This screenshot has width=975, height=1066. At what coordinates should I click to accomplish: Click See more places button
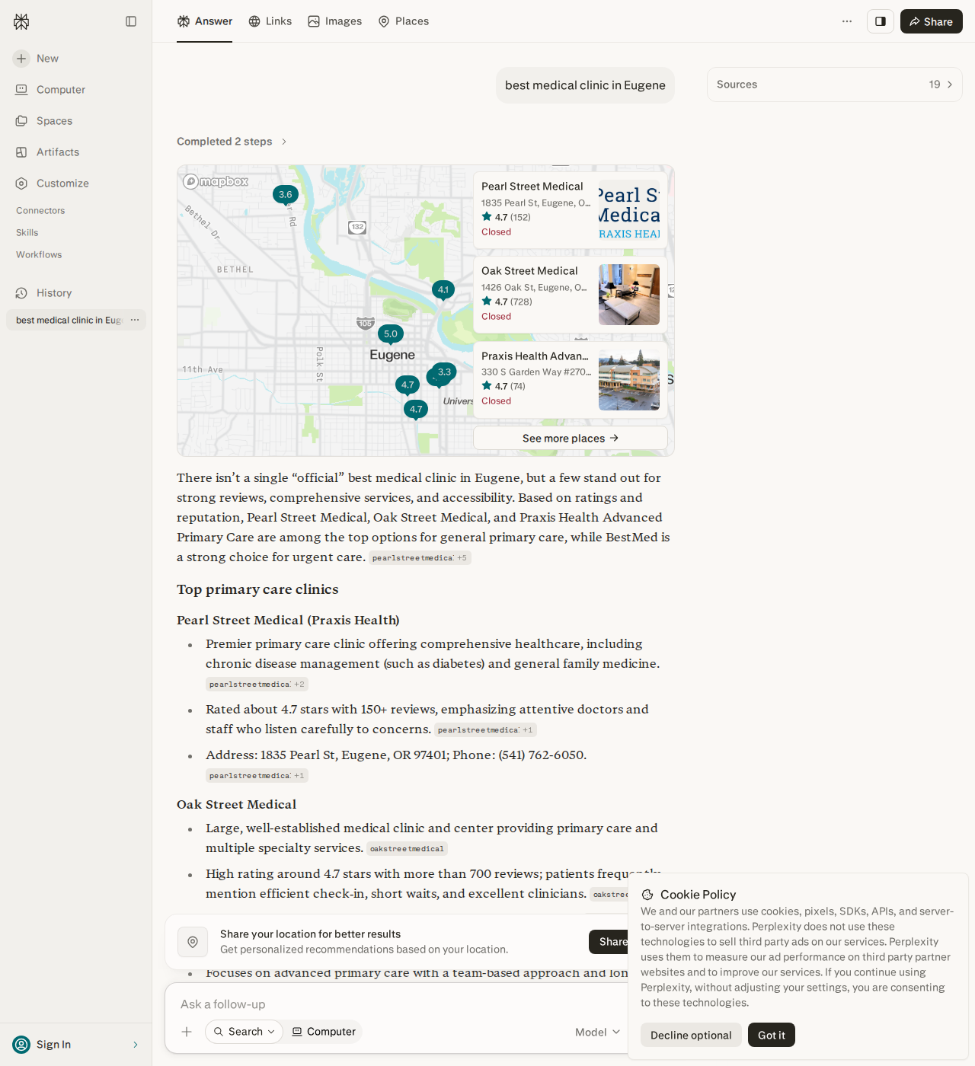pyautogui.click(x=571, y=439)
